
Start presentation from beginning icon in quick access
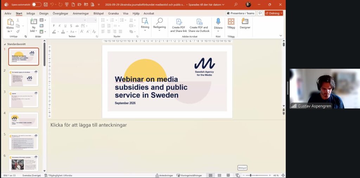pos(67,5)
